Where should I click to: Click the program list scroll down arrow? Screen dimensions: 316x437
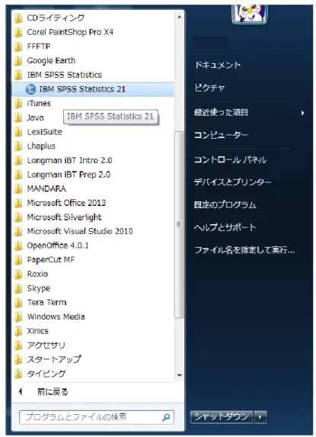(x=180, y=375)
